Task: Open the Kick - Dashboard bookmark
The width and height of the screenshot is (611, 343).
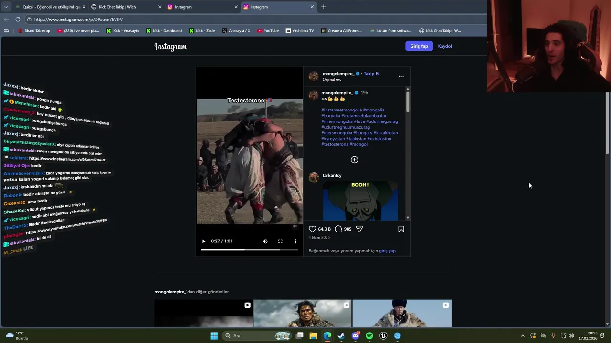Action: tap(164, 30)
